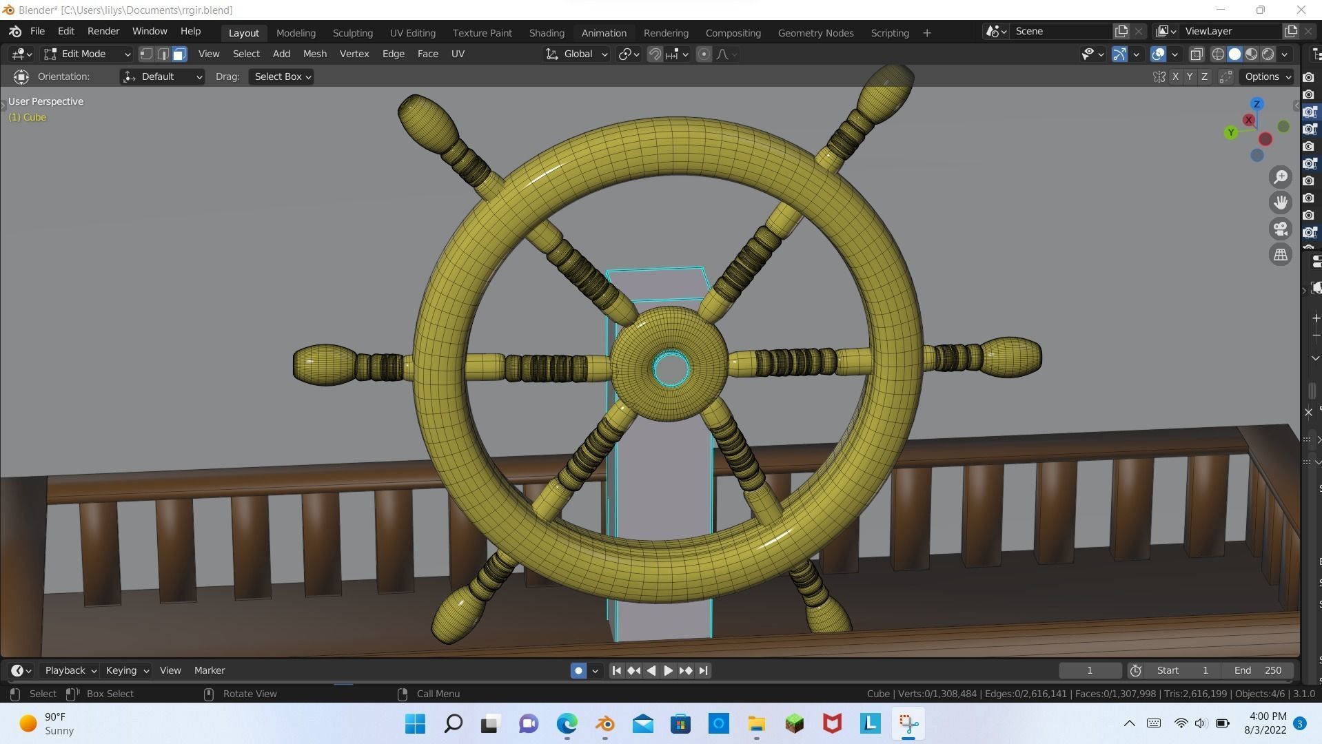Viewport: 1322px width, 744px height.
Task: Play the animation forward
Action: pyautogui.click(x=668, y=670)
